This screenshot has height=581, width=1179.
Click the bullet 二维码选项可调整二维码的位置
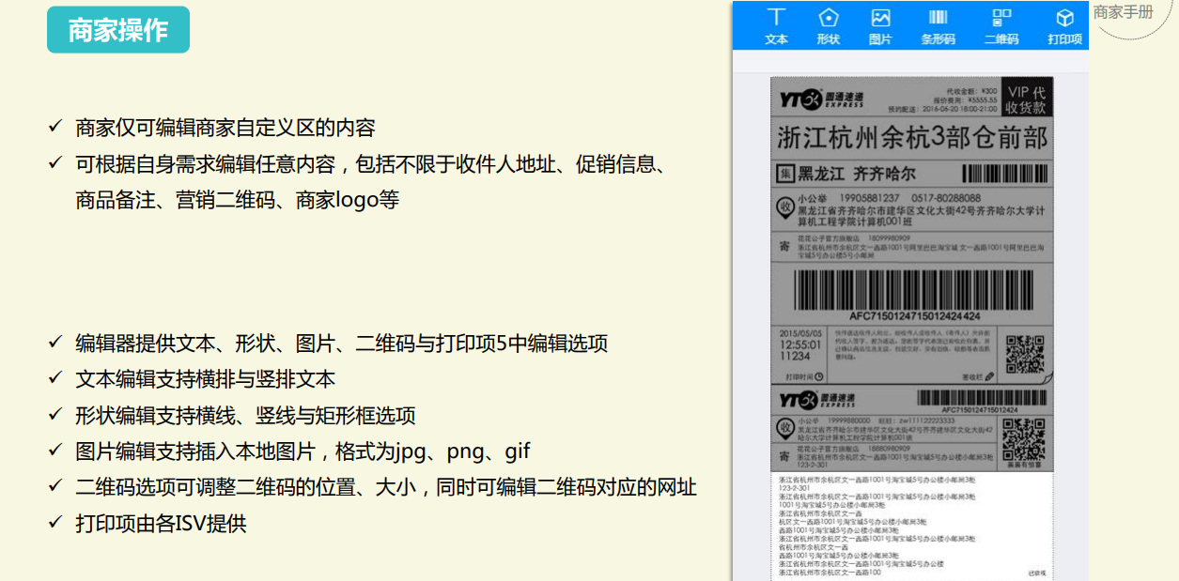pyautogui.click(x=386, y=487)
